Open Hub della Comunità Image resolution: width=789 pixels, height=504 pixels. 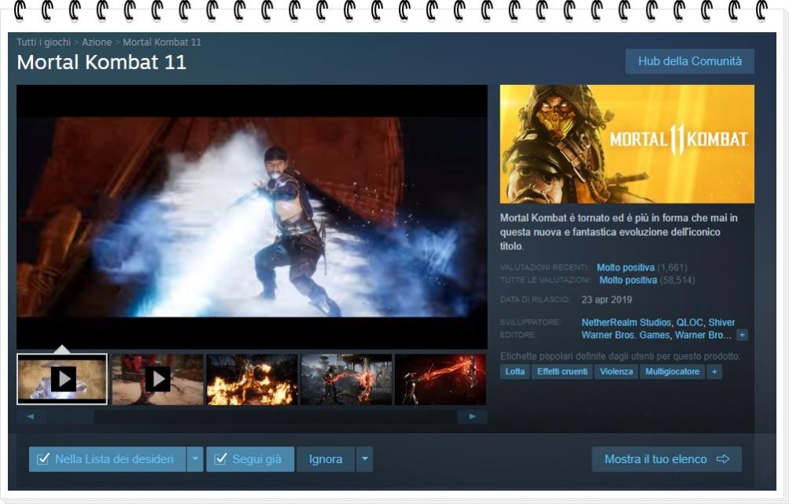point(689,61)
